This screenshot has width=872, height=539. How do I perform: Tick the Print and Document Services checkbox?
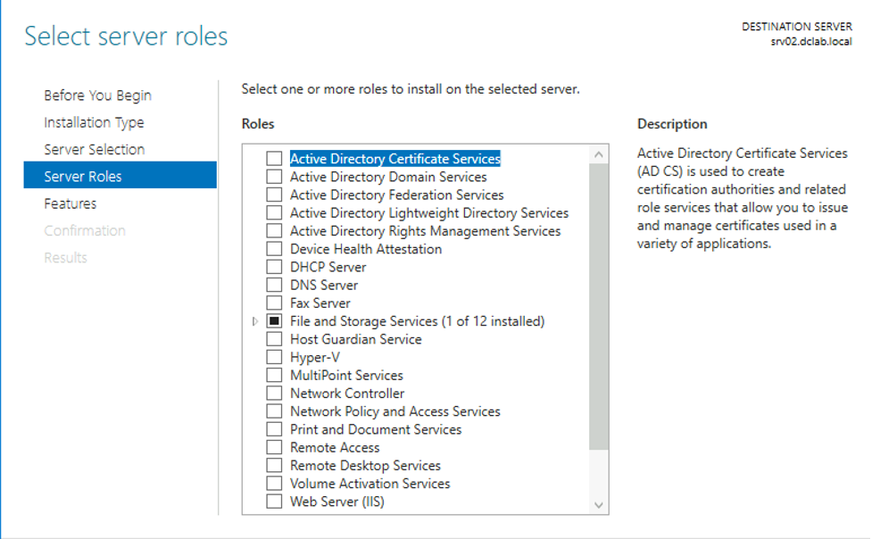click(x=274, y=429)
